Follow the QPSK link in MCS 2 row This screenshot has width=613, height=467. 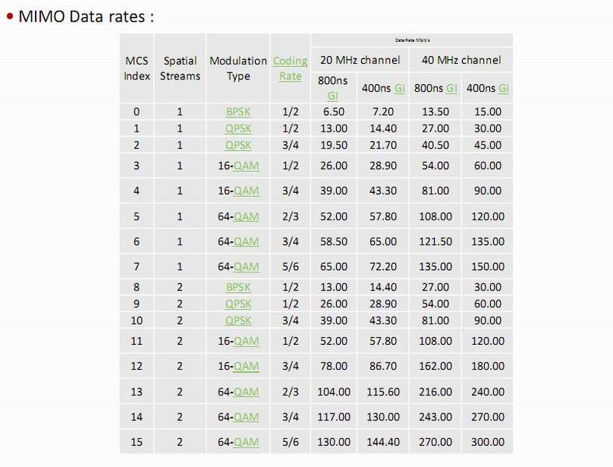(x=238, y=145)
